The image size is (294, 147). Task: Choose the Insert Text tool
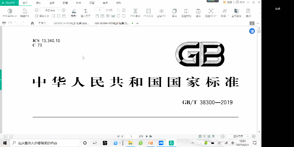(x=85, y=13)
